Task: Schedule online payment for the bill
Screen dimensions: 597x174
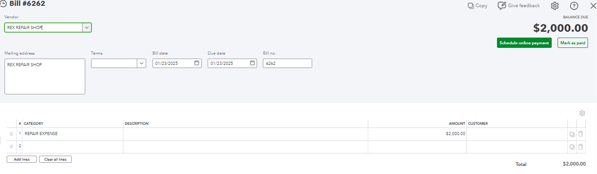Action: pos(524,43)
